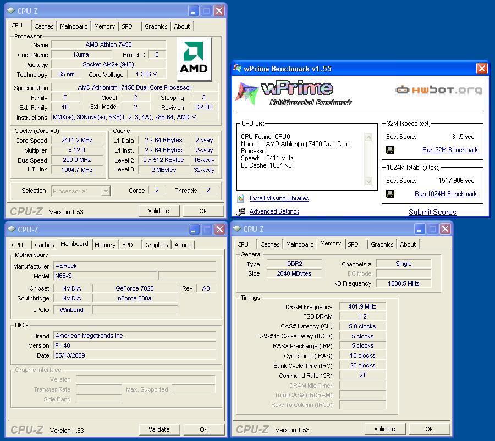Click the HT Link value 1004.7 MHz
The image size is (495, 441).
click(77, 170)
